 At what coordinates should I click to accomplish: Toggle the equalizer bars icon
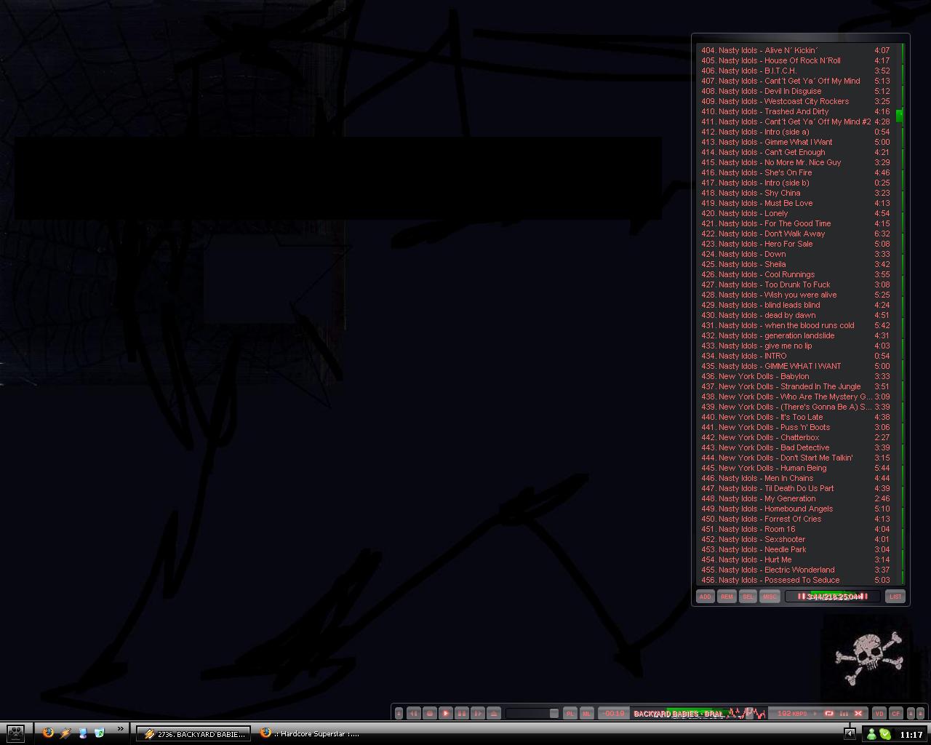point(844,714)
